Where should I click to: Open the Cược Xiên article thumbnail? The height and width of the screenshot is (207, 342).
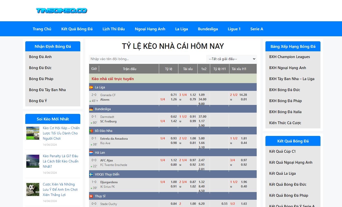tap(33, 189)
